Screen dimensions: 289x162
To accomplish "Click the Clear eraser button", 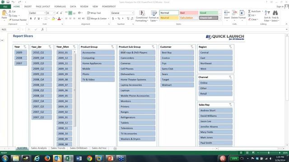I will (253, 19).
